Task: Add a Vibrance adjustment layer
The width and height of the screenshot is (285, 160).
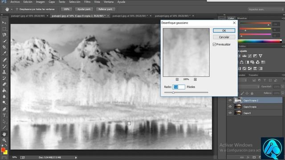Action: [x=261, y=56]
